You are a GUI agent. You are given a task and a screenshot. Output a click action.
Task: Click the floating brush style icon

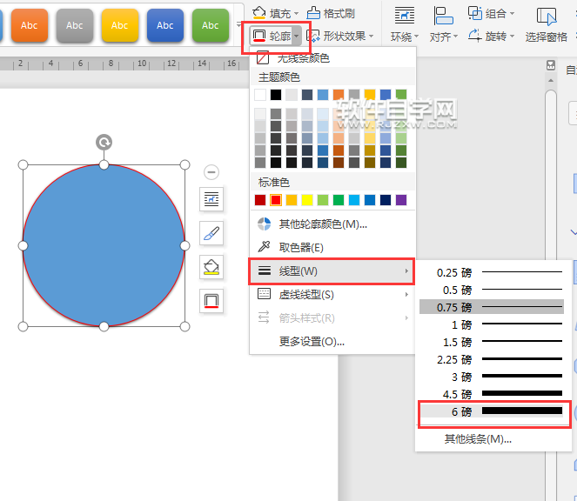[211, 233]
